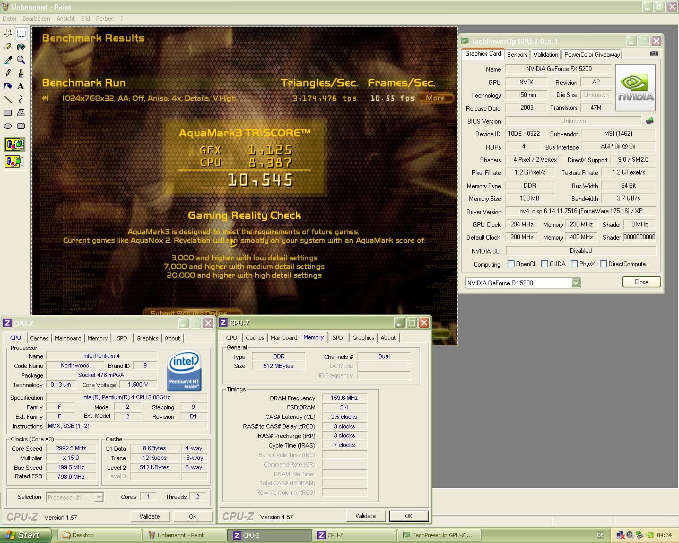Screen dimensions: 679x543
Task: Switch to the Validation tab in GPU-Z
Action: [546, 55]
